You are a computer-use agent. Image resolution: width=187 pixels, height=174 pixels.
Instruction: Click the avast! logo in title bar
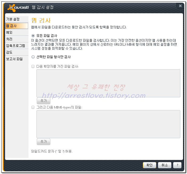pos(18,8)
